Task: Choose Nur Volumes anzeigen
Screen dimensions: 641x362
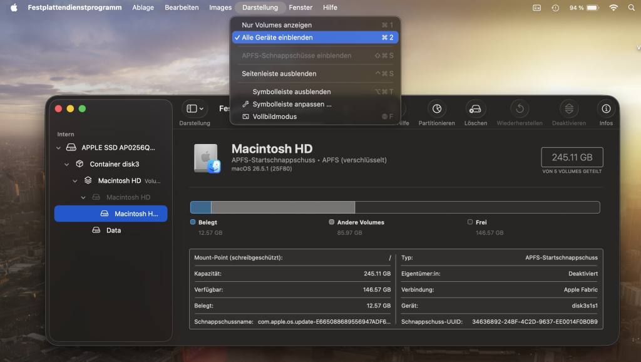Action: click(x=315, y=25)
